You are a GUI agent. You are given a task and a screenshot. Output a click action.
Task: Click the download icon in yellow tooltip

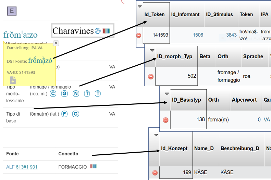tap(13, 80)
